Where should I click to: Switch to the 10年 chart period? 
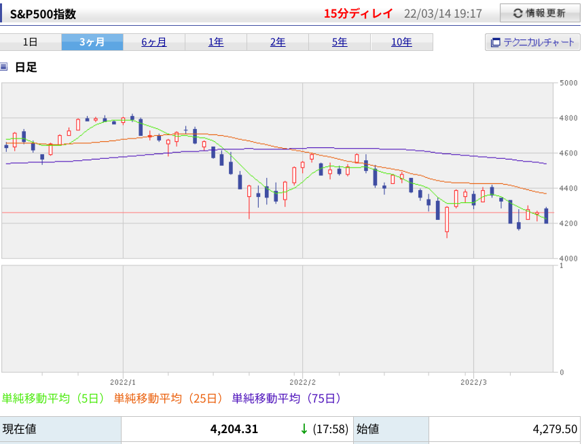click(x=401, y=42)
